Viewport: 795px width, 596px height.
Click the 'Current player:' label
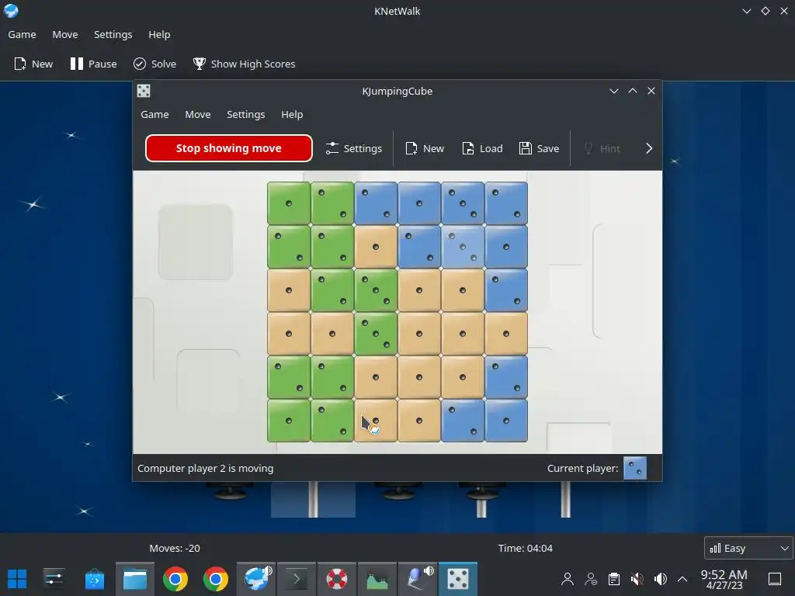pyautogui.click(x=582, y=468)
